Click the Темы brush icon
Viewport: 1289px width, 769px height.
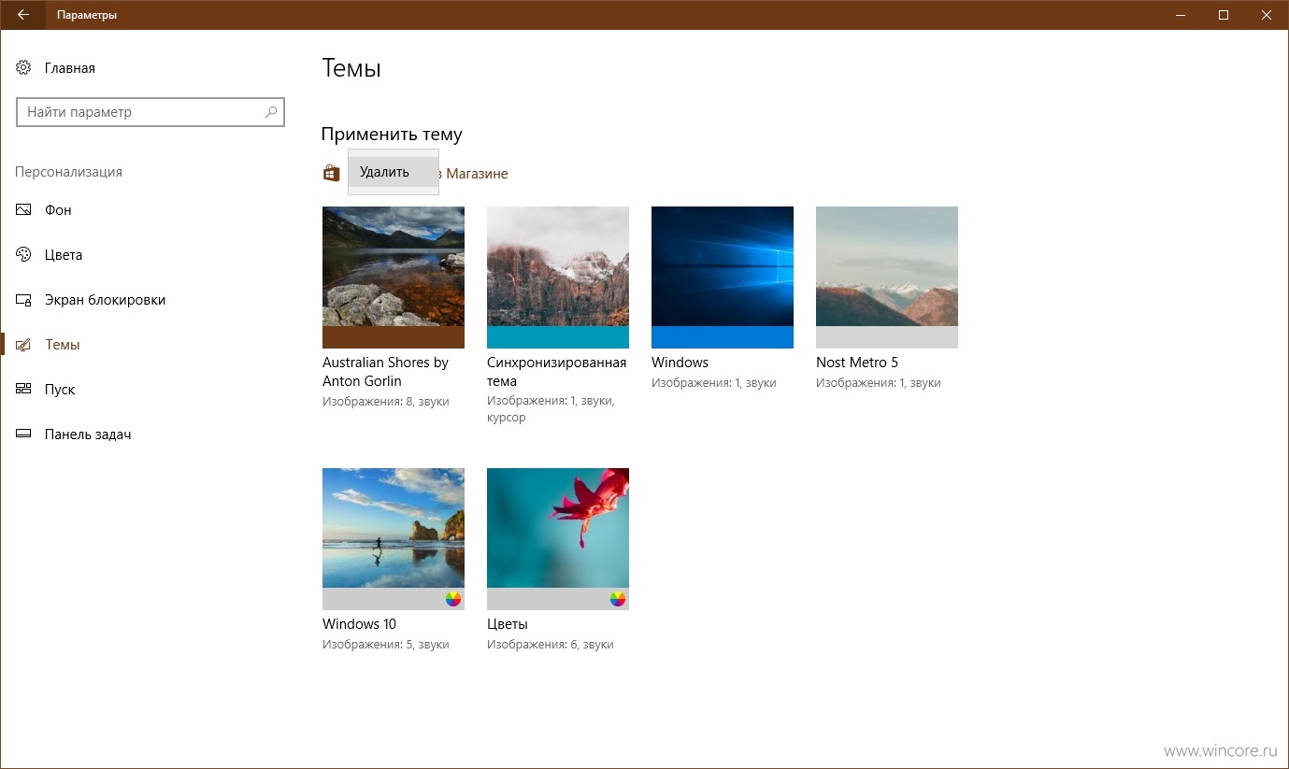23,345
